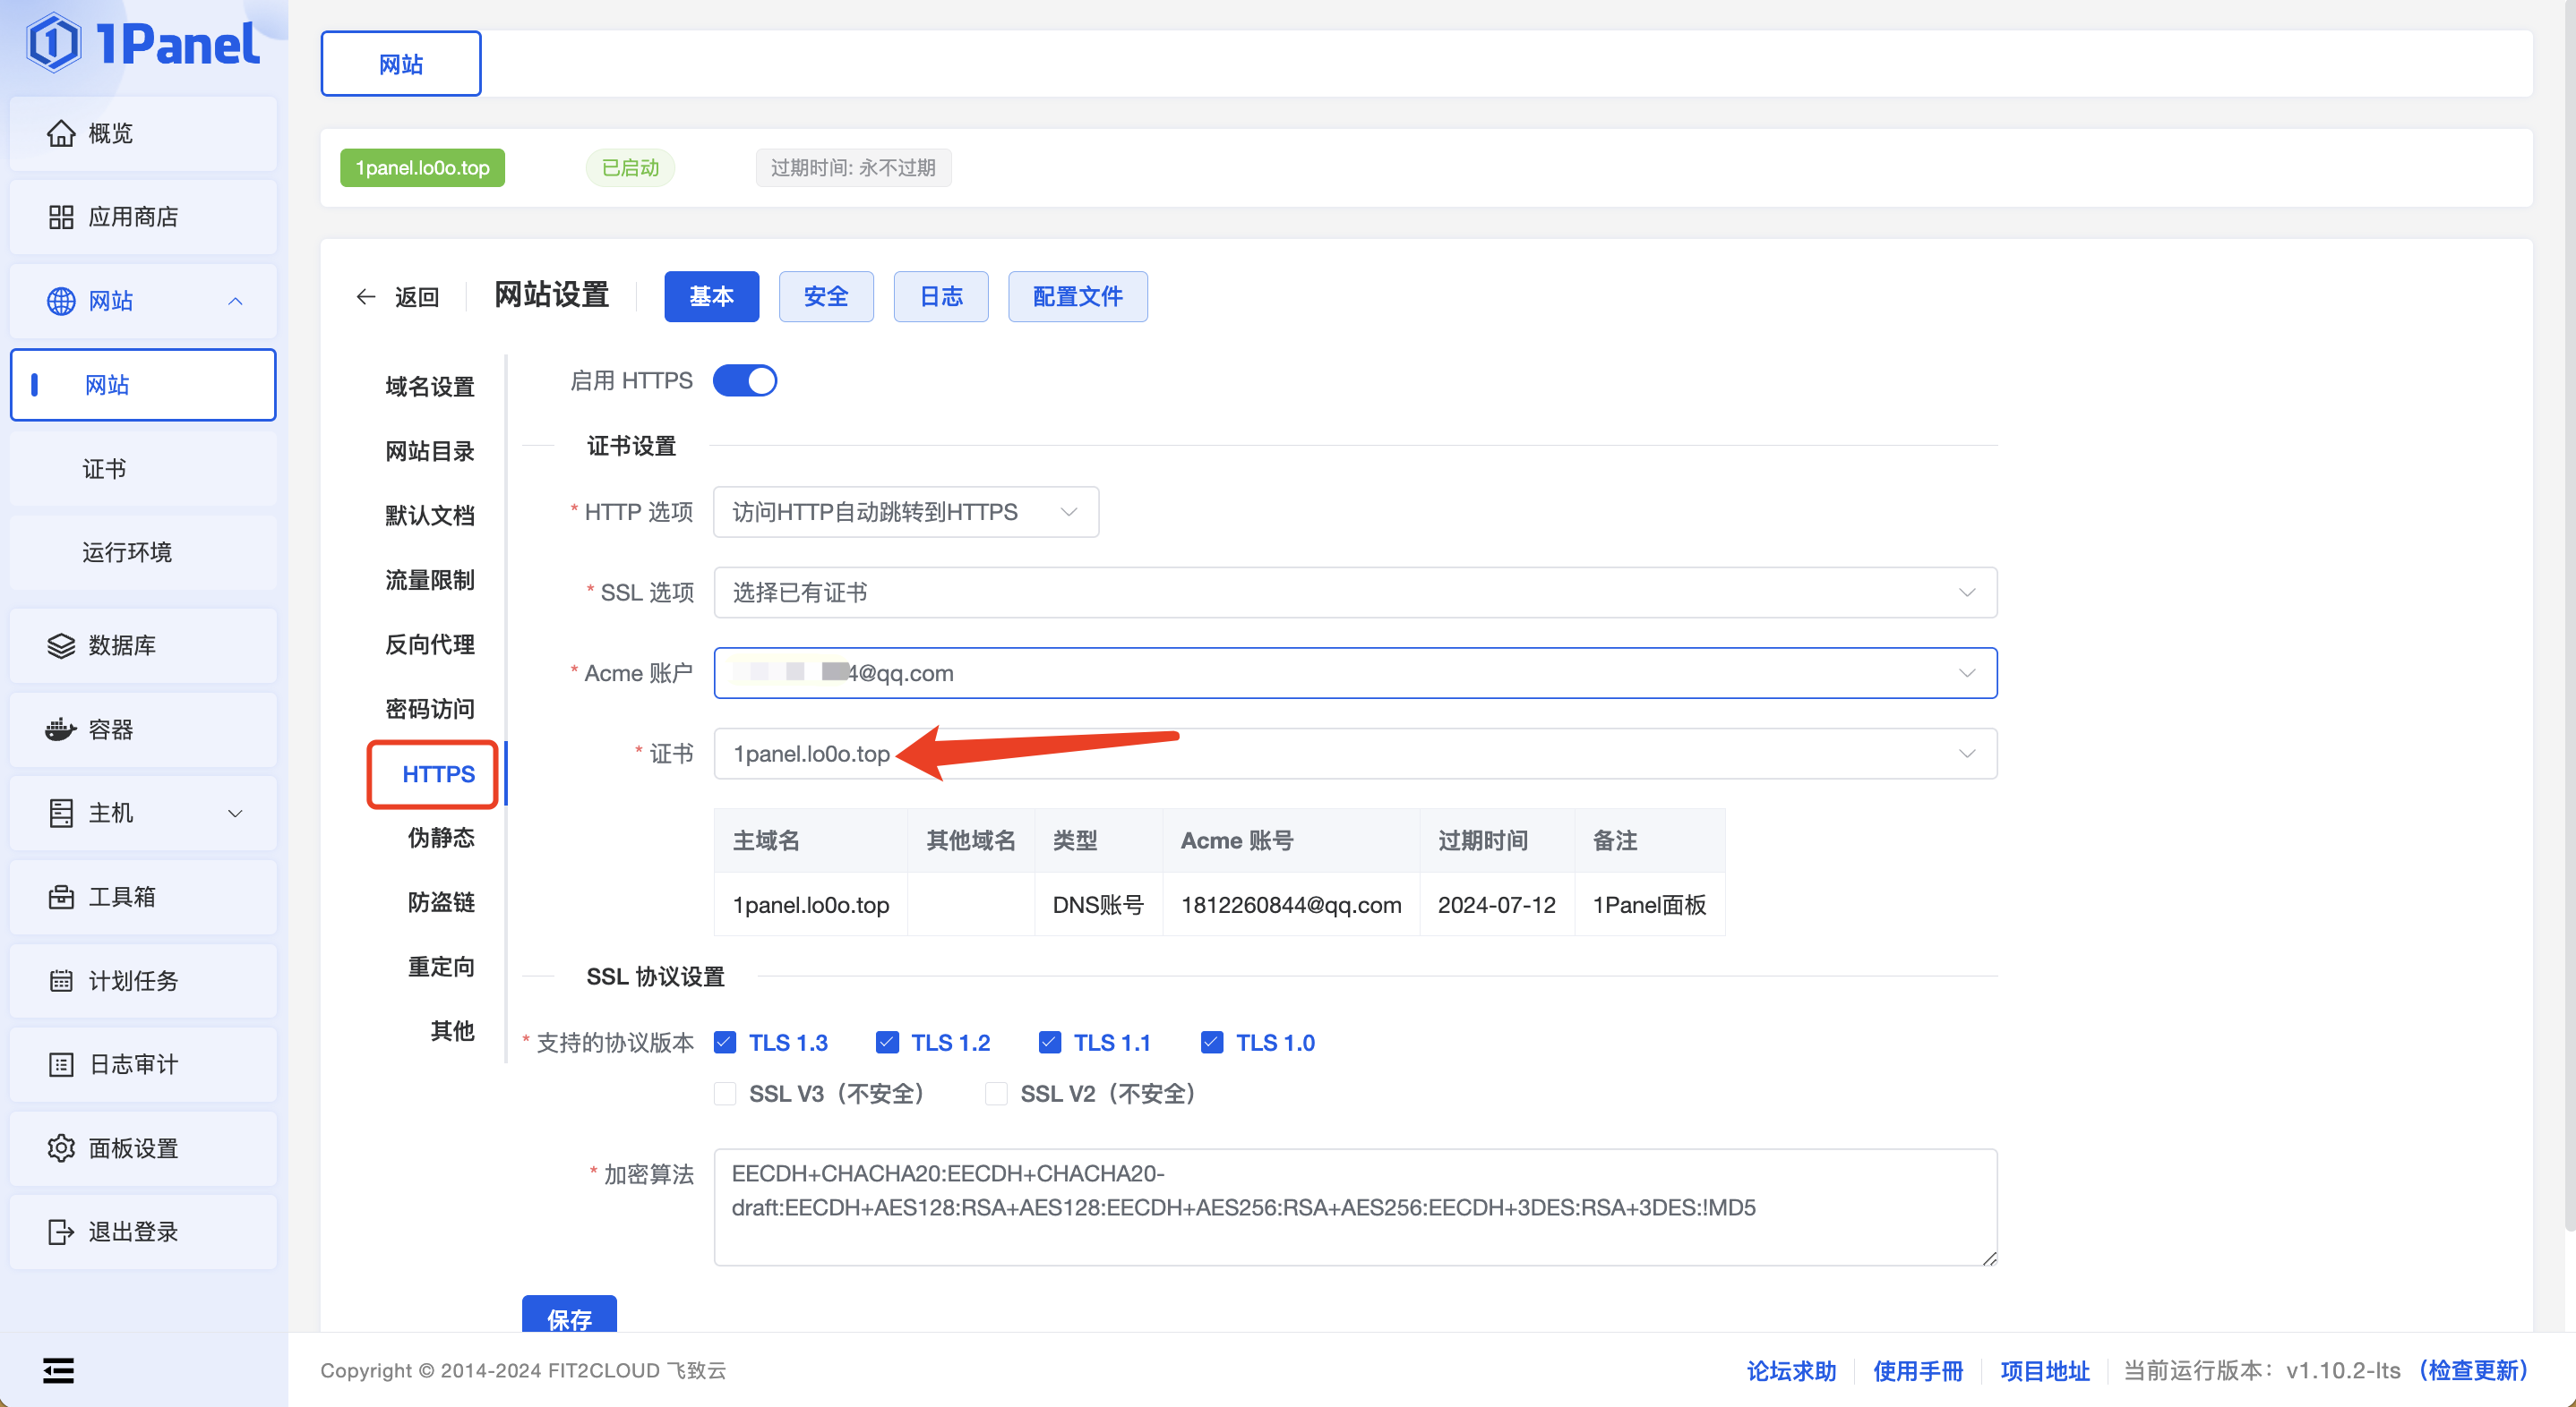2576x1407 pixels.
Task: Uncheck the TLS 1.2 checkbox
Action: click(x=887, y=1042)
